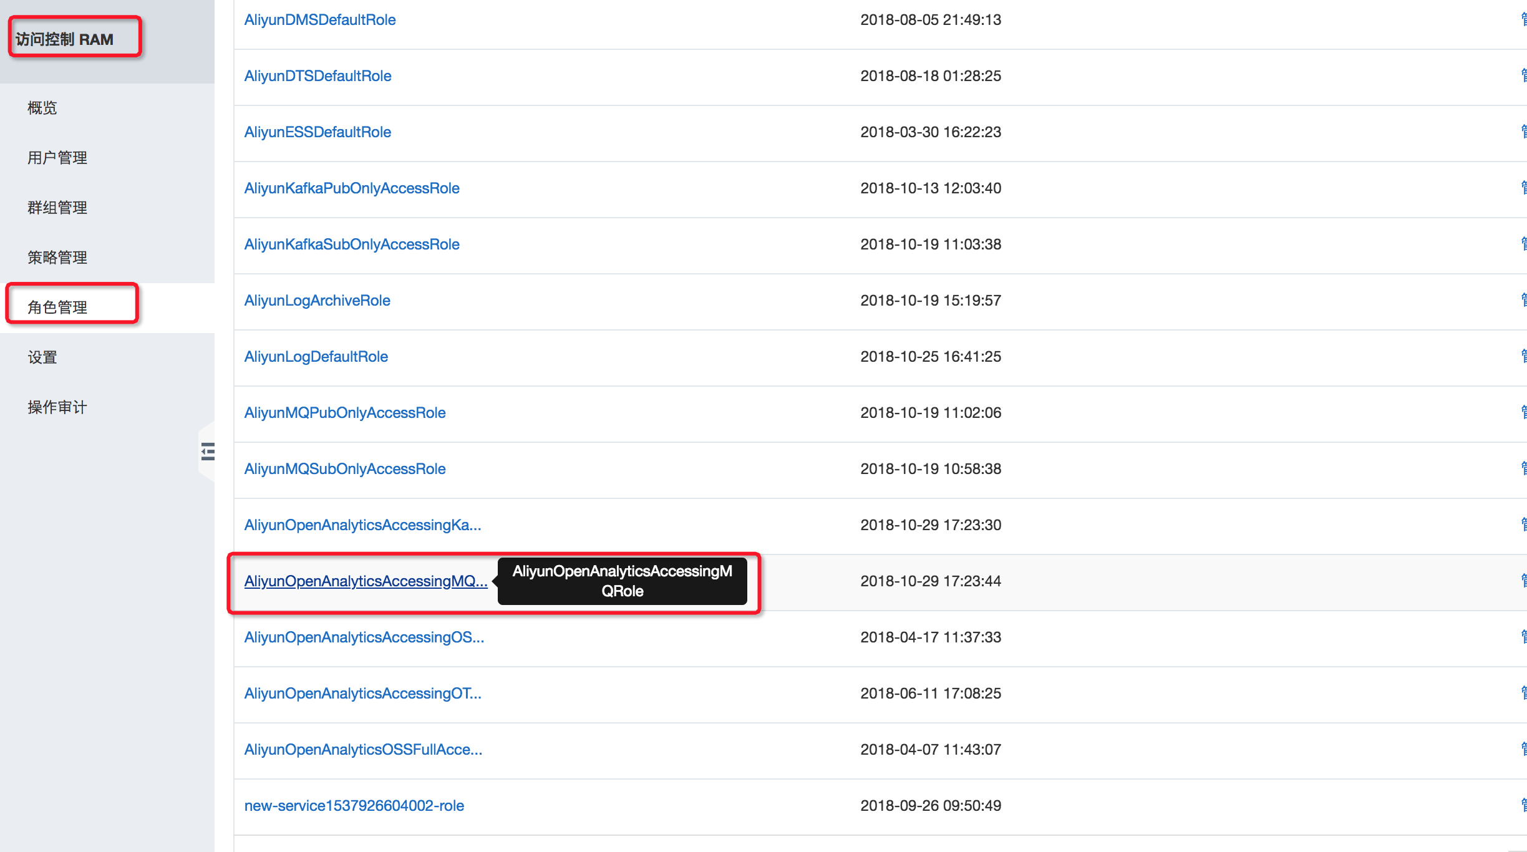Click the creation time 2018-10-19 10:58:38

(x=931, y=469)
